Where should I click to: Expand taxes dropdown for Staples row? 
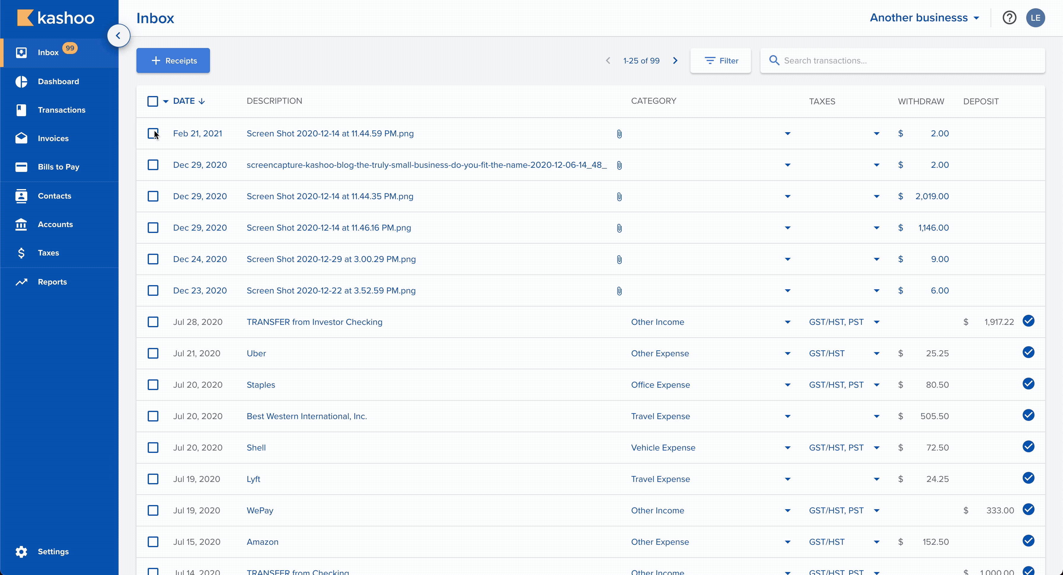click(876, 385)
